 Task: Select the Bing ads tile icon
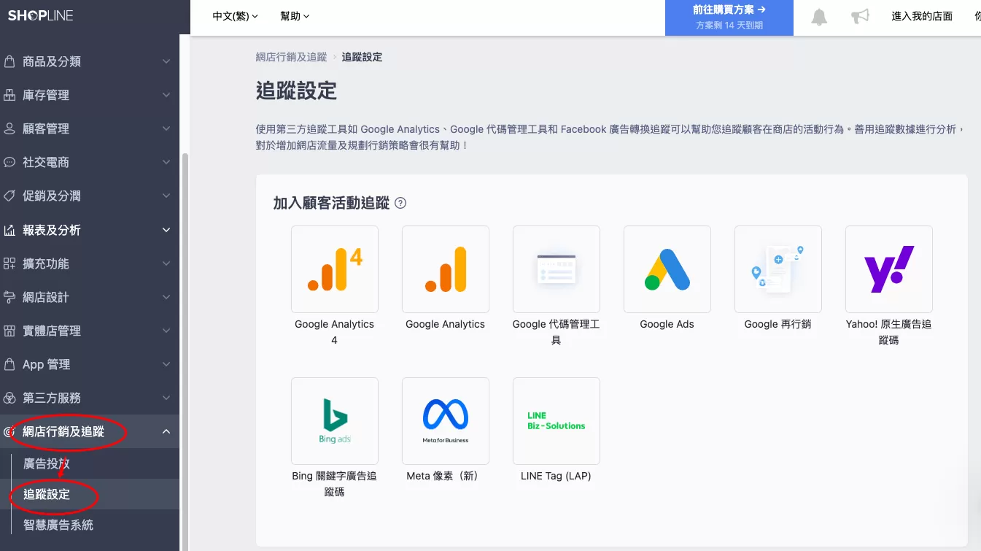click(x=335, y=421)
